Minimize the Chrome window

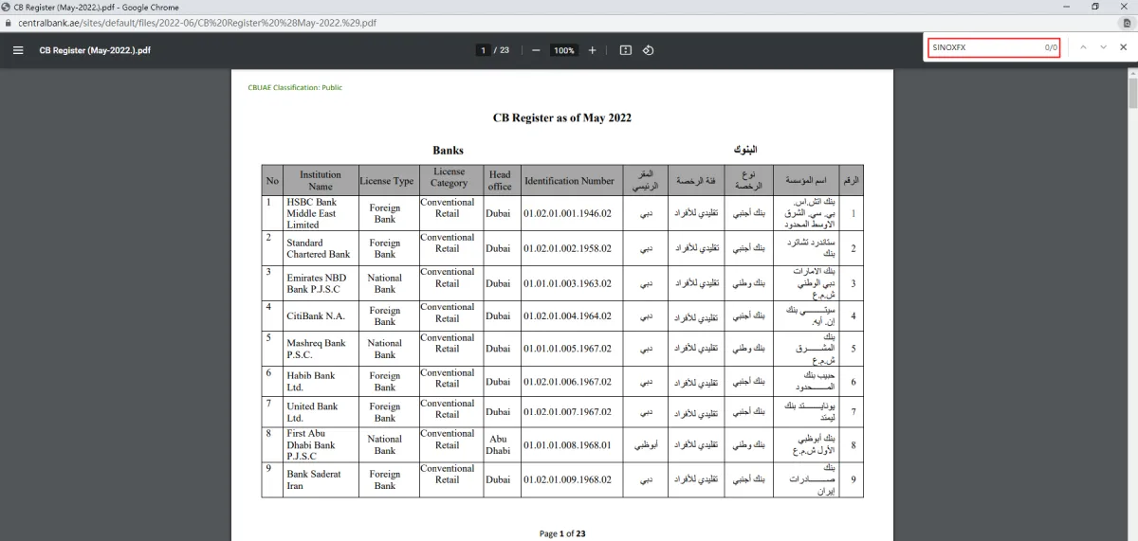pos(1067,7)
